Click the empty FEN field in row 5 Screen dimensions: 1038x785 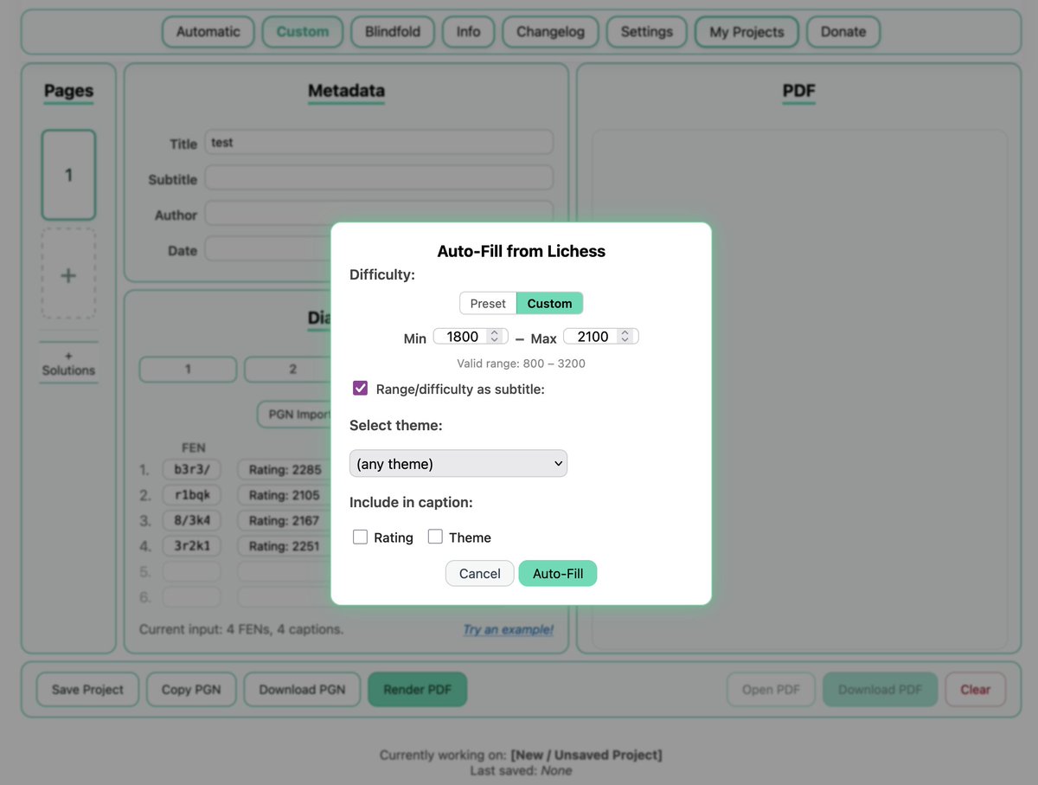point(192,572)
